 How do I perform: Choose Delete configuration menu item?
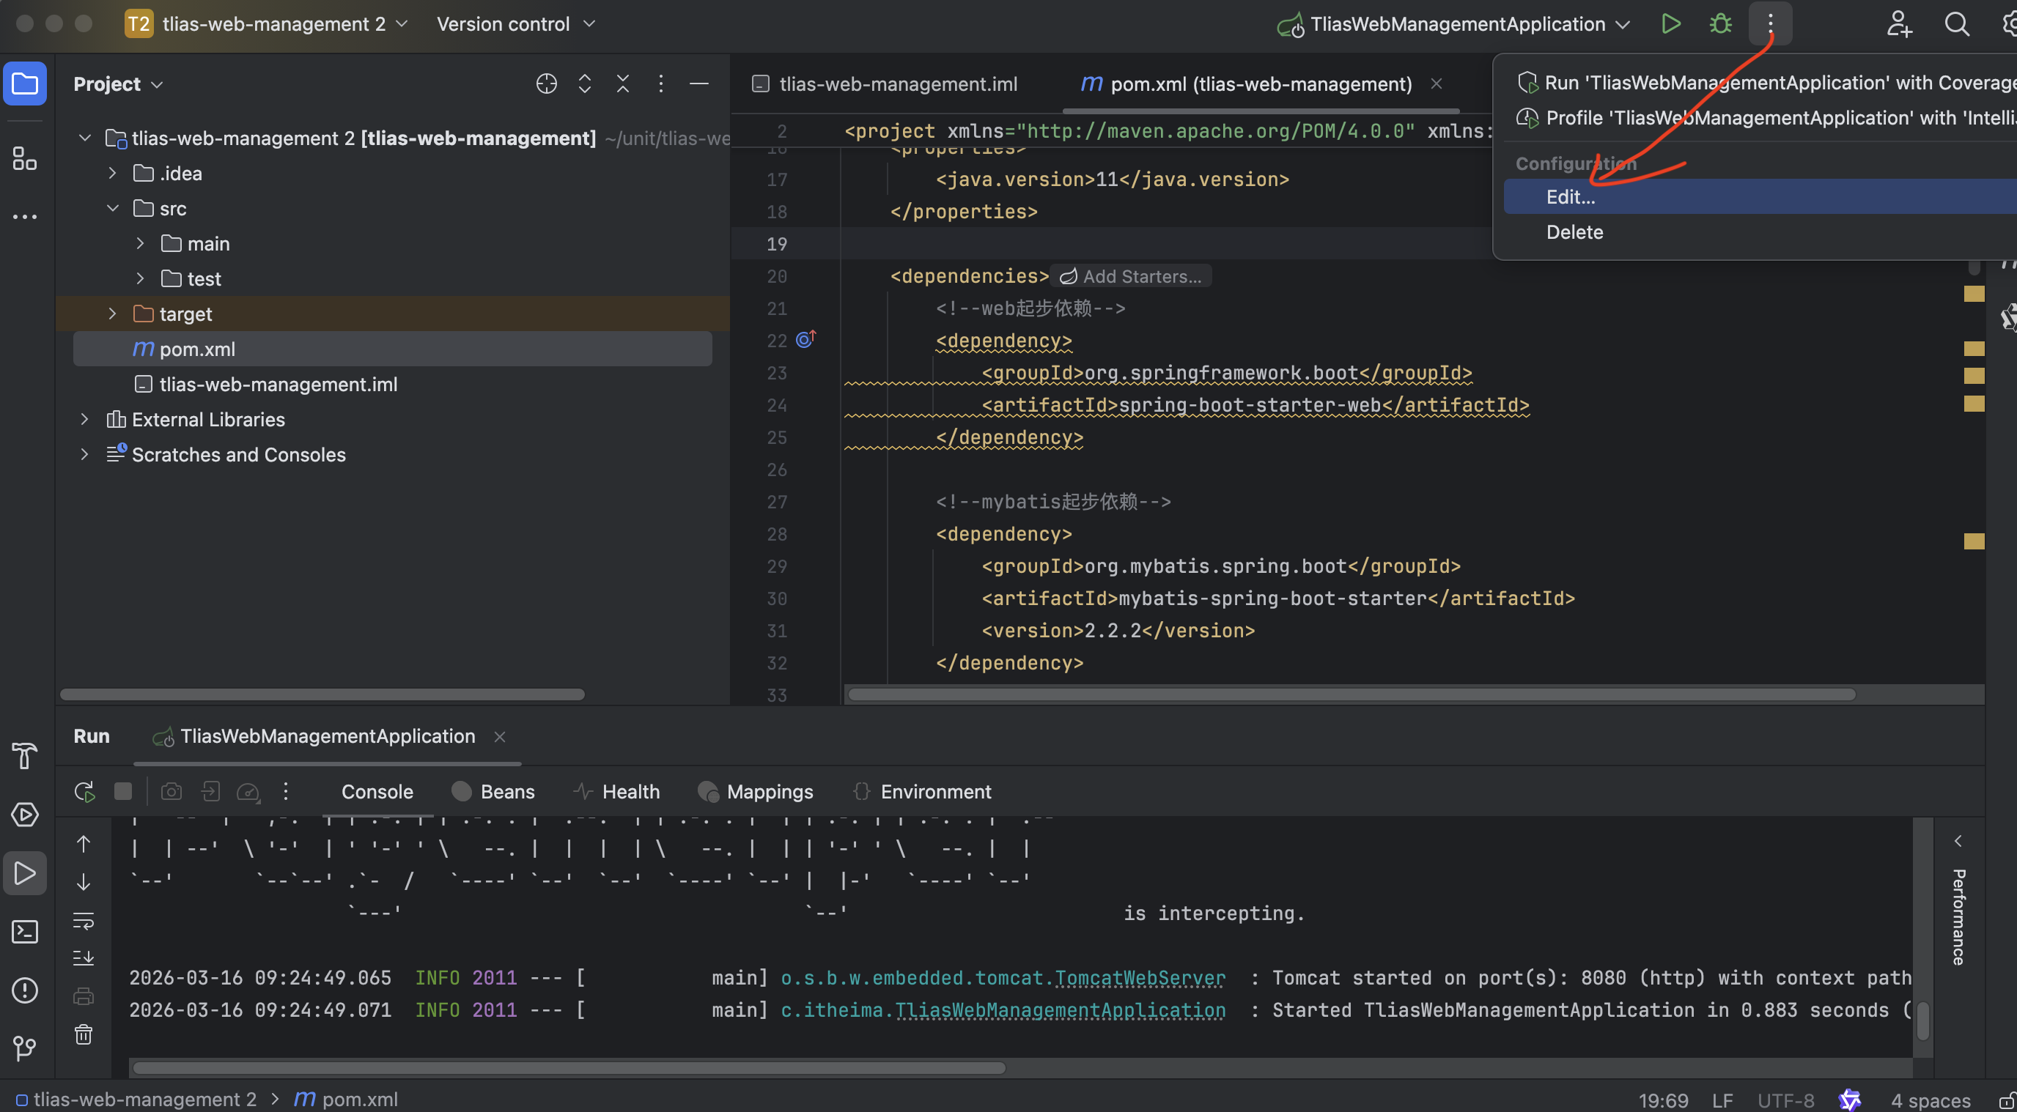click(x=1760, y=231)
